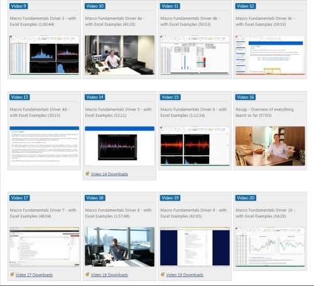The height and width of the screenshot is (286, 314).
Task: Click the Video 19 Downloads file icon
Action: tap(163, 275)
